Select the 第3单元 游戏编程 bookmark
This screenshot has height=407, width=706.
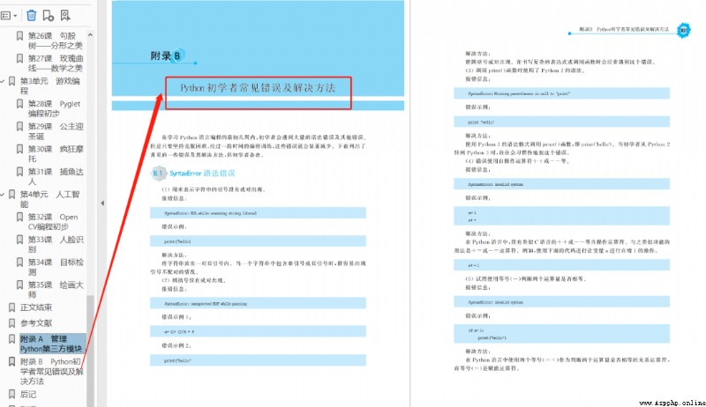[x=50, y=85]
